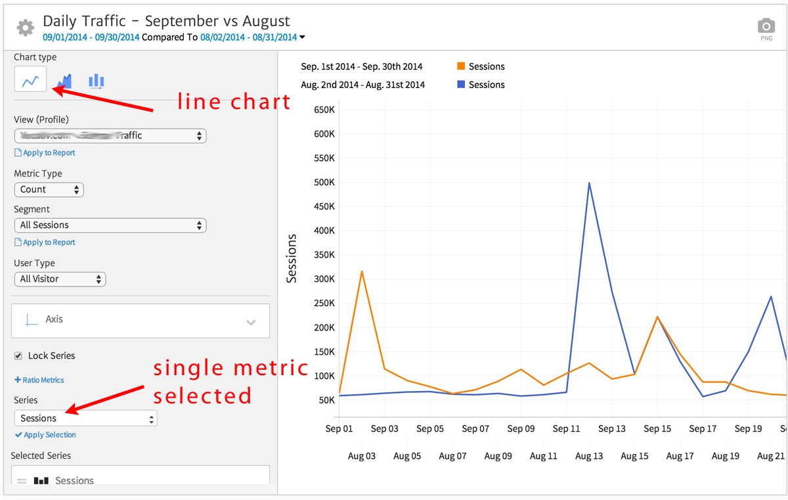The height and width of the screenshot is (500, 788).
Task: Open the settings gear
Action: pyautogui.click(x=24, y=28)
